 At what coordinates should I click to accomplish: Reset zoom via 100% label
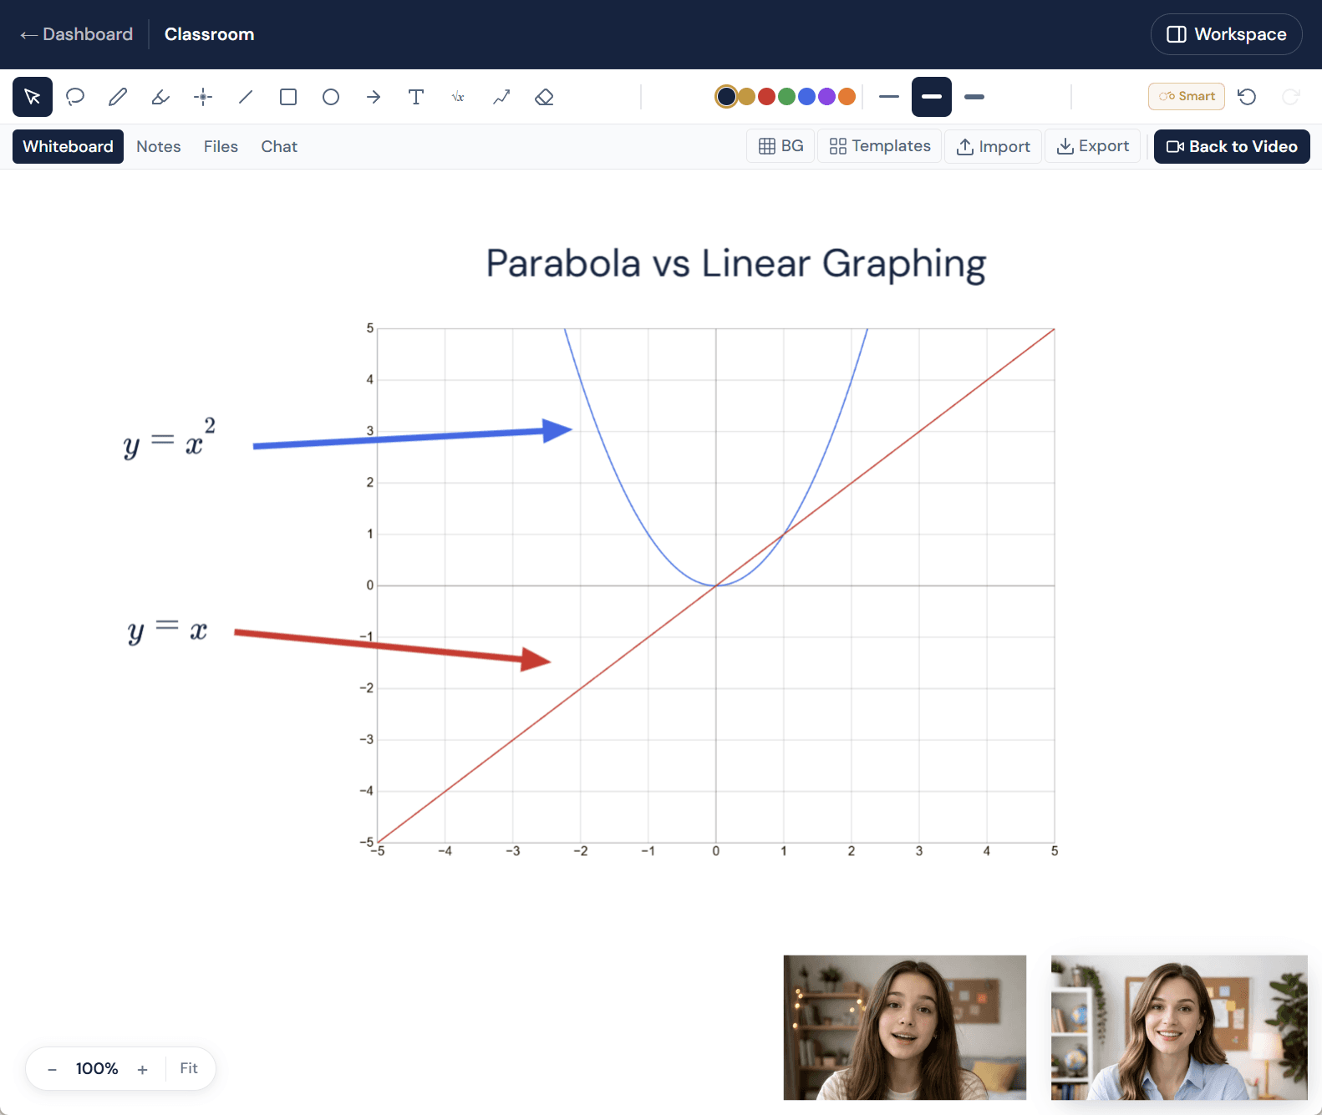97,1069
